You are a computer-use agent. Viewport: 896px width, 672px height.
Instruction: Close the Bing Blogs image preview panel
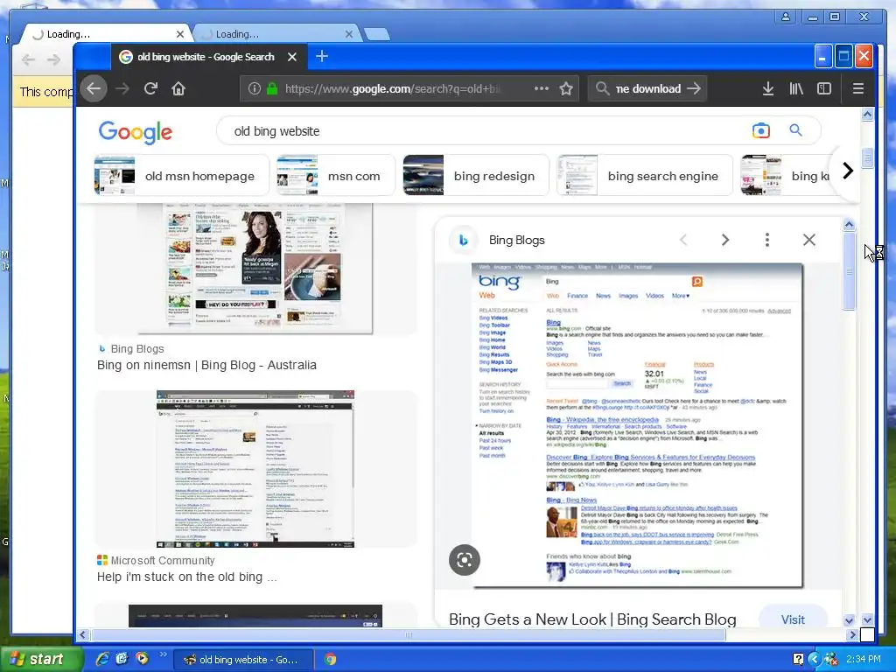tap(809, 240)
